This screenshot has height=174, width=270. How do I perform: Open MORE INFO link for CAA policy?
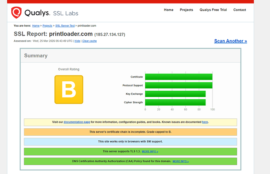coord(180,161)
